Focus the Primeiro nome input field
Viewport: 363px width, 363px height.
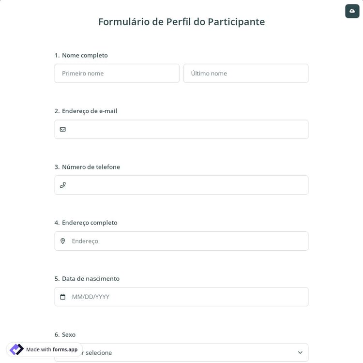point(117,74)
